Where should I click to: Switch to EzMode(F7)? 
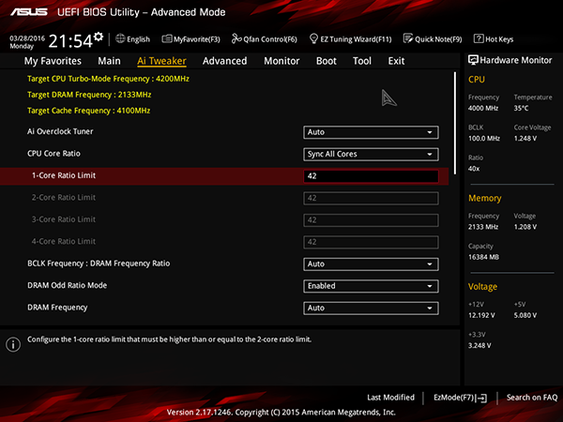[460, 398]
